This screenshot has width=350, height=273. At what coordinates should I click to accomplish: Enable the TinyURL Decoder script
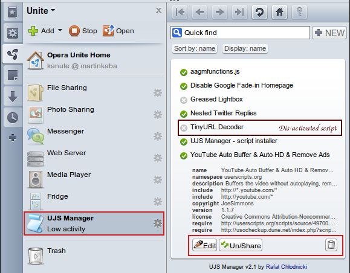184,128
